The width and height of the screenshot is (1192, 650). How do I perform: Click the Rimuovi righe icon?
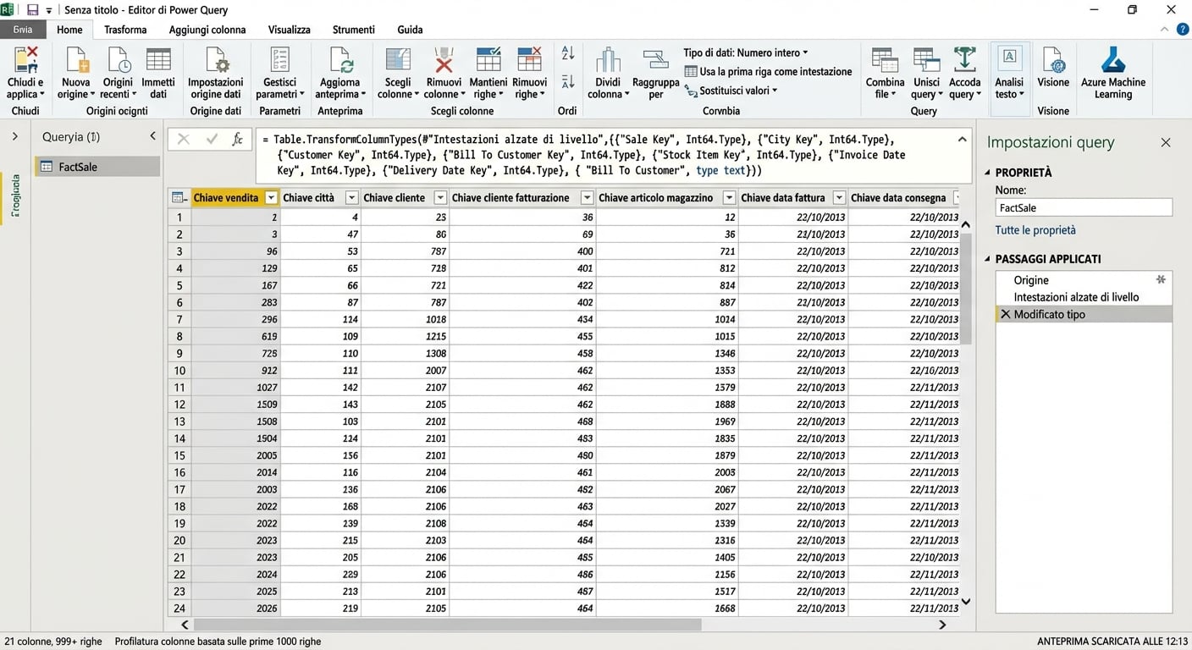coord(529,60)
